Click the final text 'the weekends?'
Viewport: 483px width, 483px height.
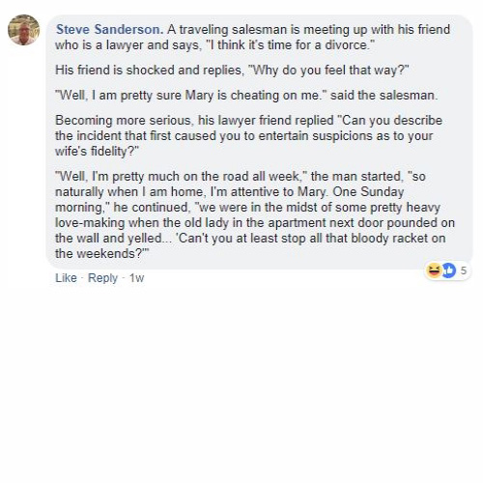tap(102, 254)
